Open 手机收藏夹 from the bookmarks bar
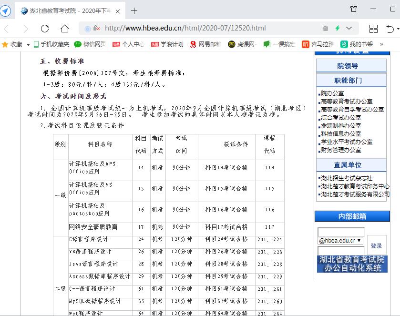 (x=52, y=45)
